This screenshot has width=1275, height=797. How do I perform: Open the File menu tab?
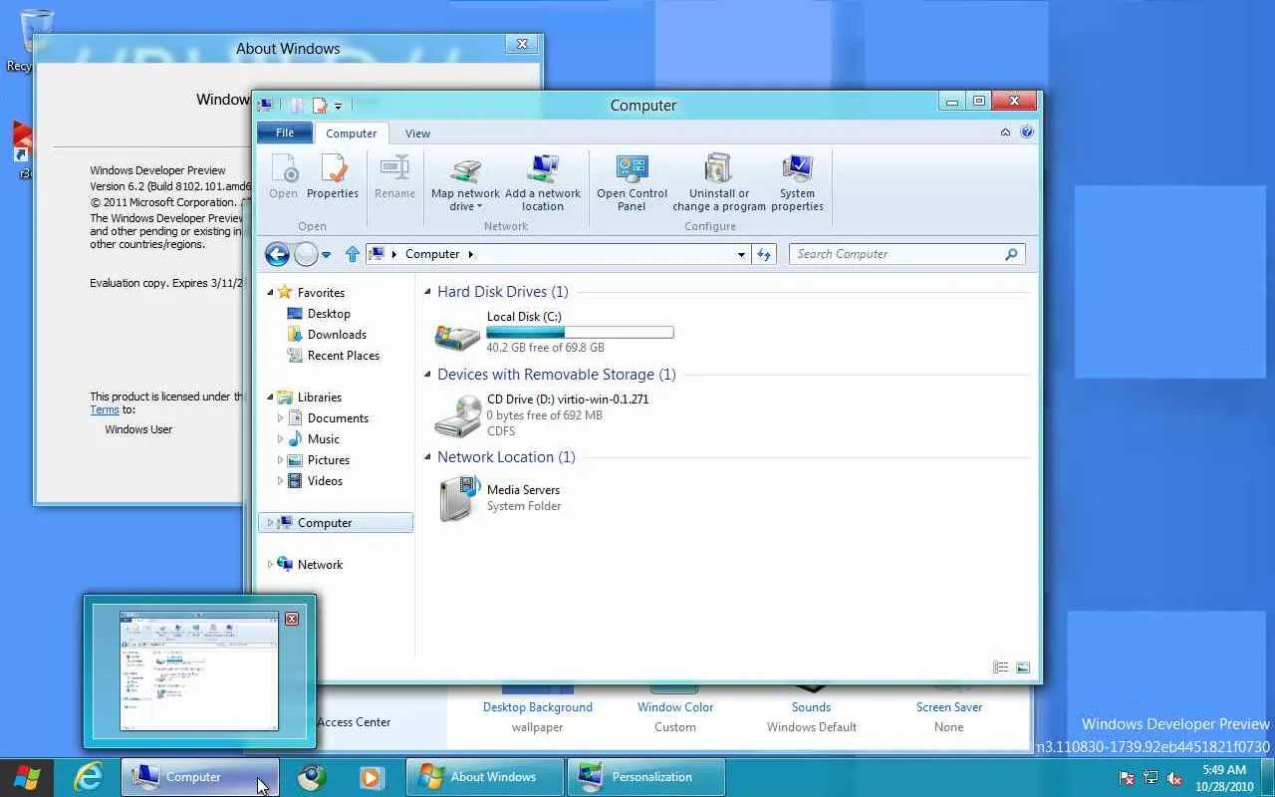pyautogui.click(x=285, y=133)
